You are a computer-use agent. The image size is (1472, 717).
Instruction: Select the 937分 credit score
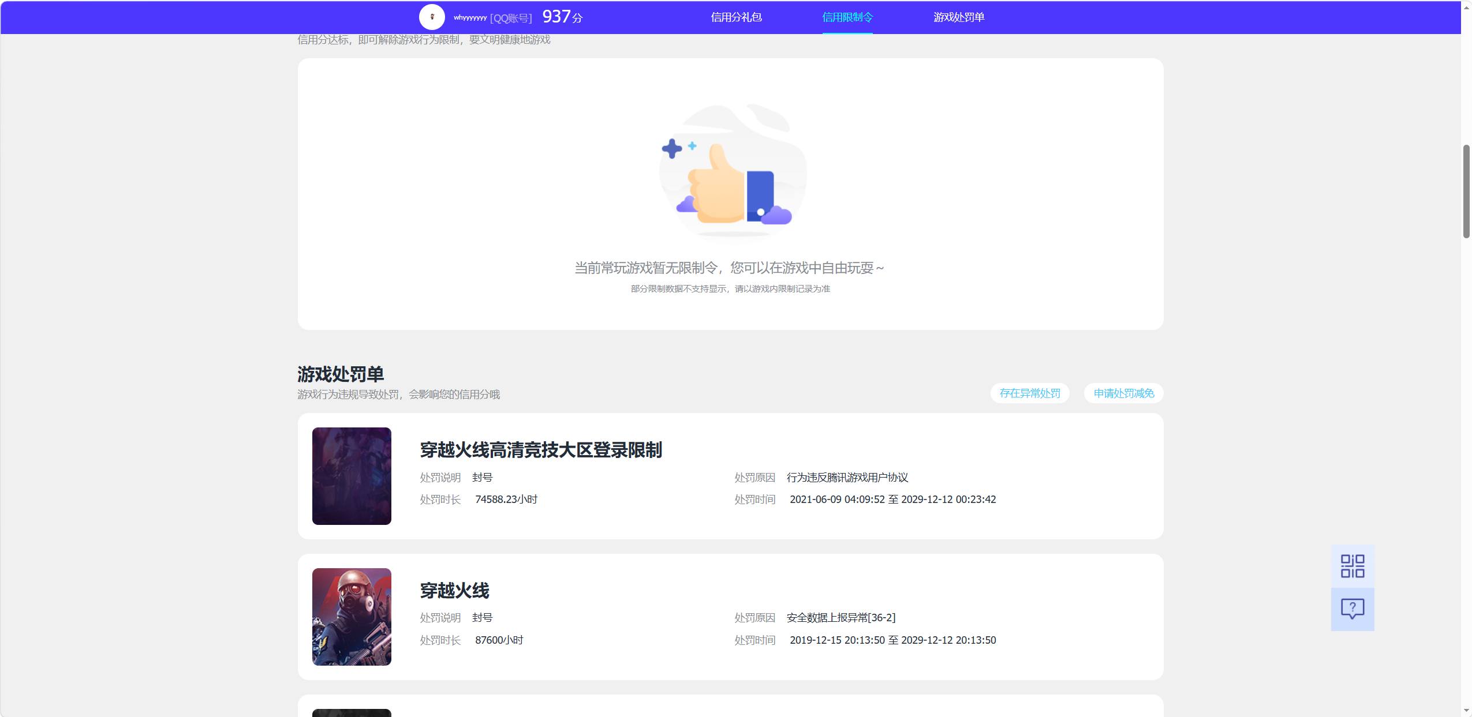click(x=562, y=17)
